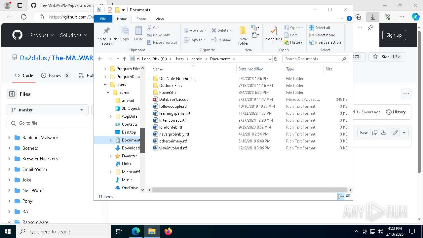This screenshot has height=238, width=423.
Task: Select Desktop in navigation tree
Action: [129, 132]
